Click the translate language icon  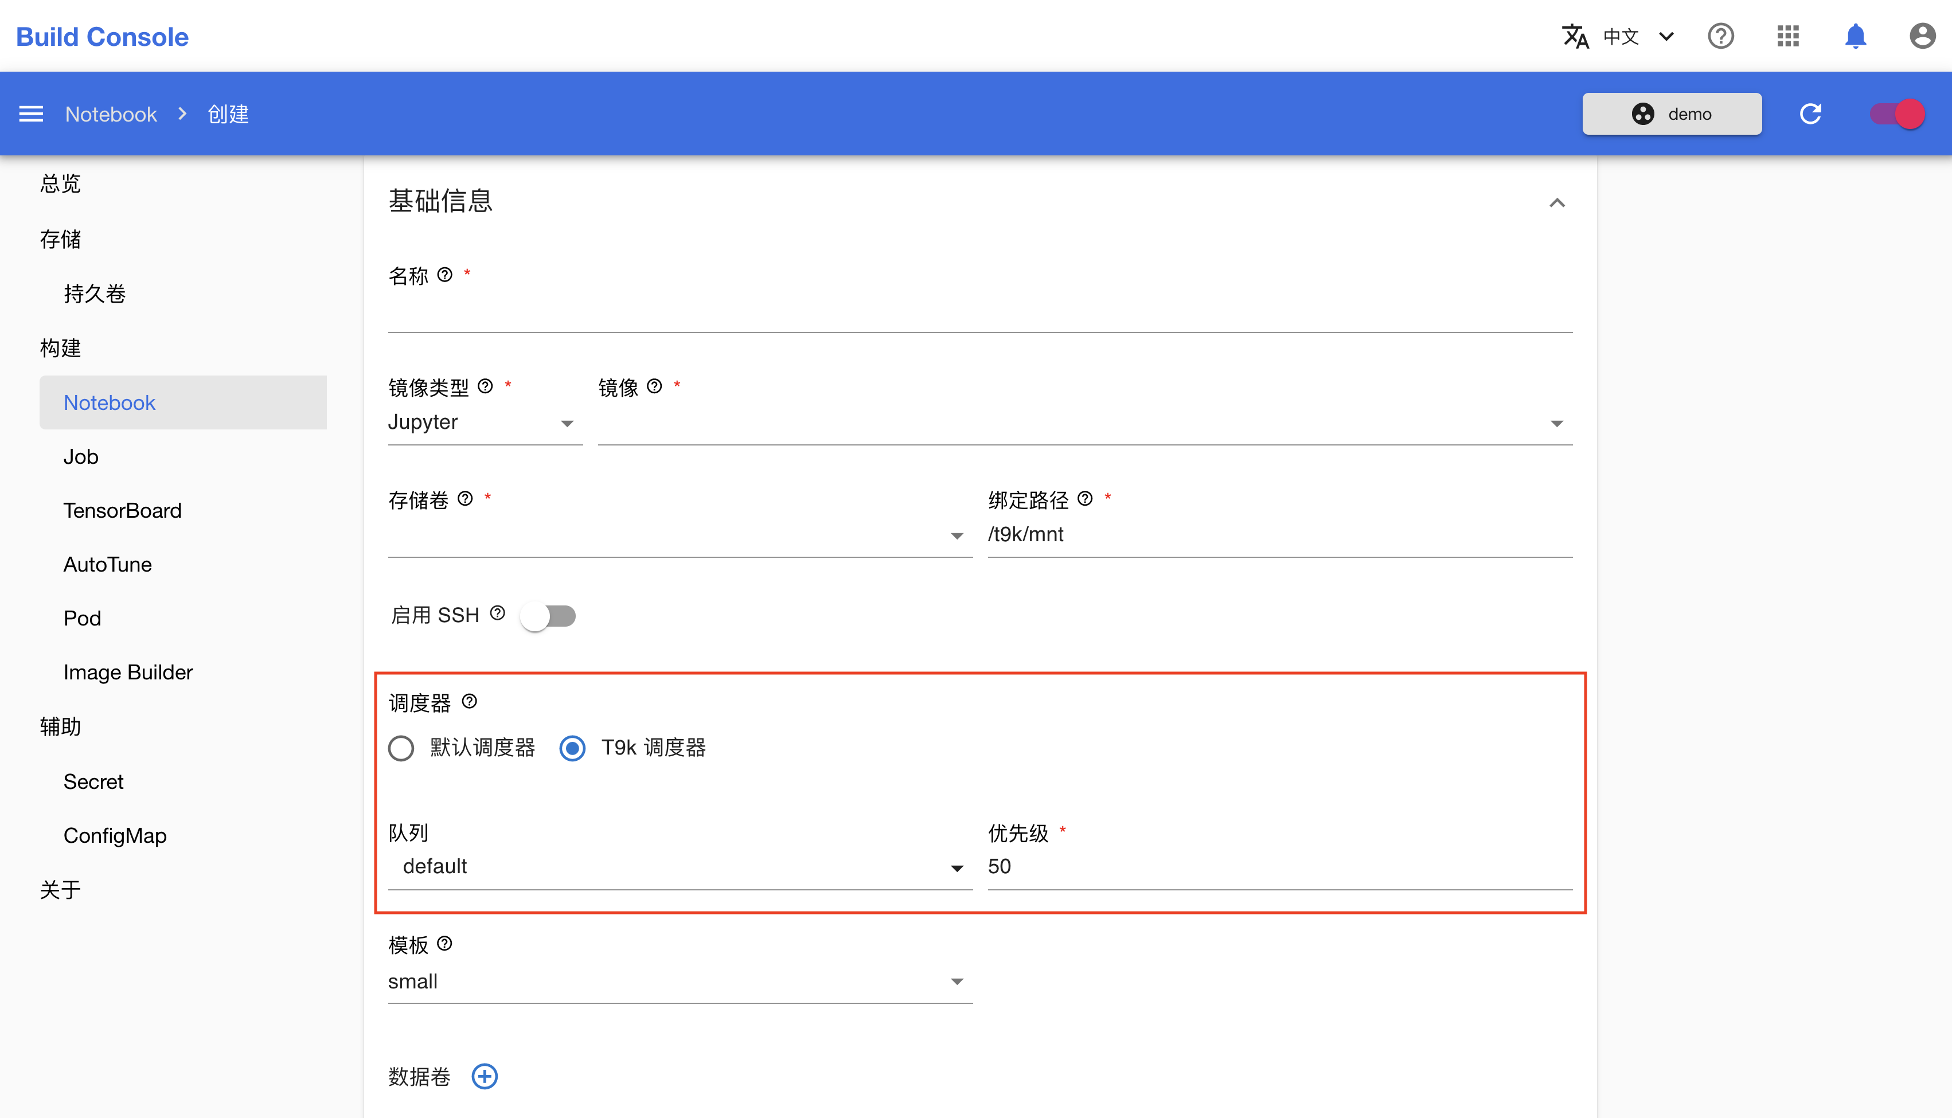pyautogui.click(x=1575, y=36)
